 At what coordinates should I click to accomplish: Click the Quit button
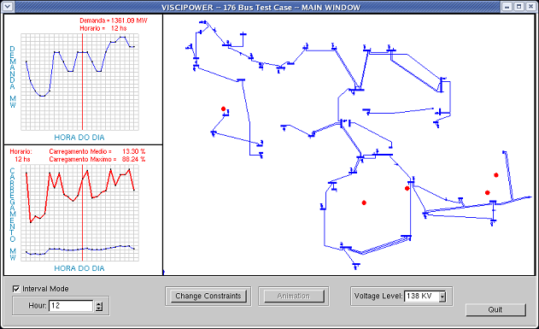495,309
